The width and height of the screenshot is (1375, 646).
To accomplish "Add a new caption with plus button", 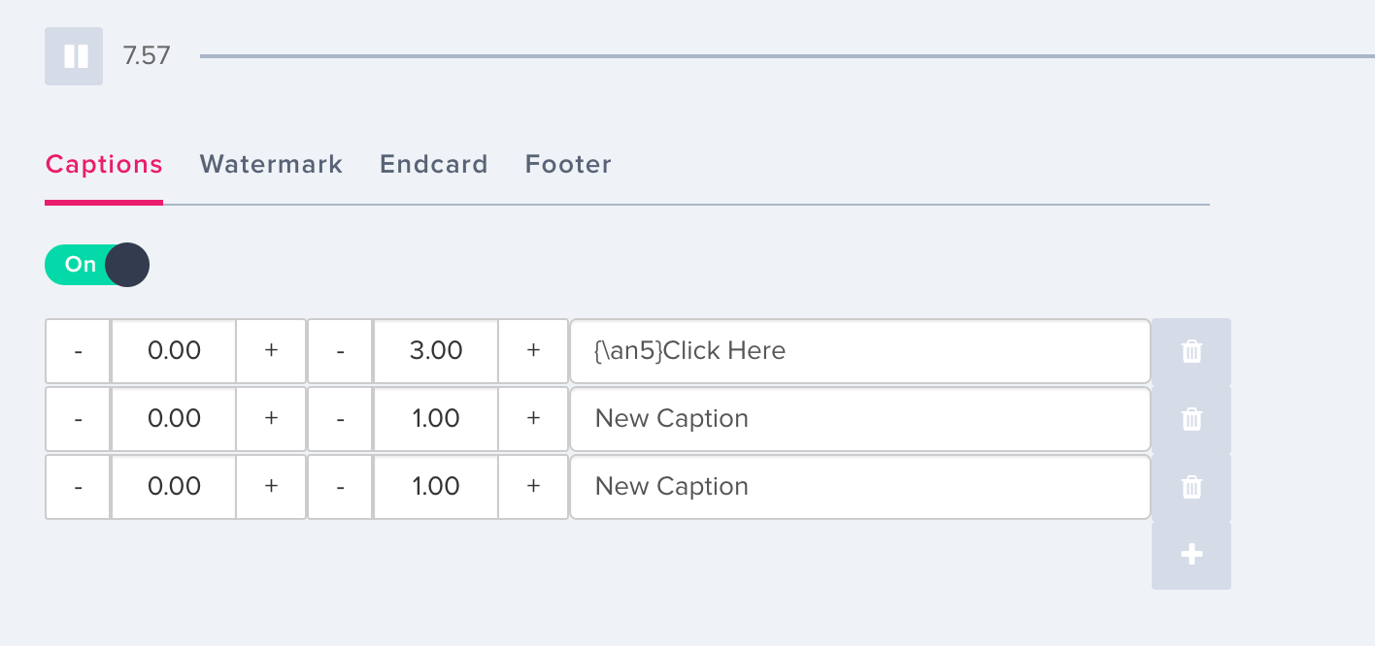I will 1191,555.
